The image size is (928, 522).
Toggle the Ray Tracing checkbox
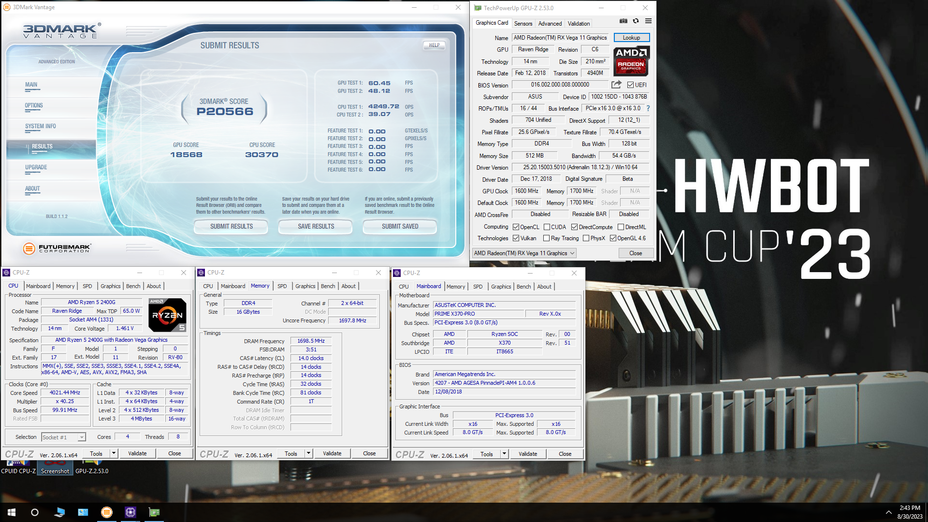tap(546, 238)
